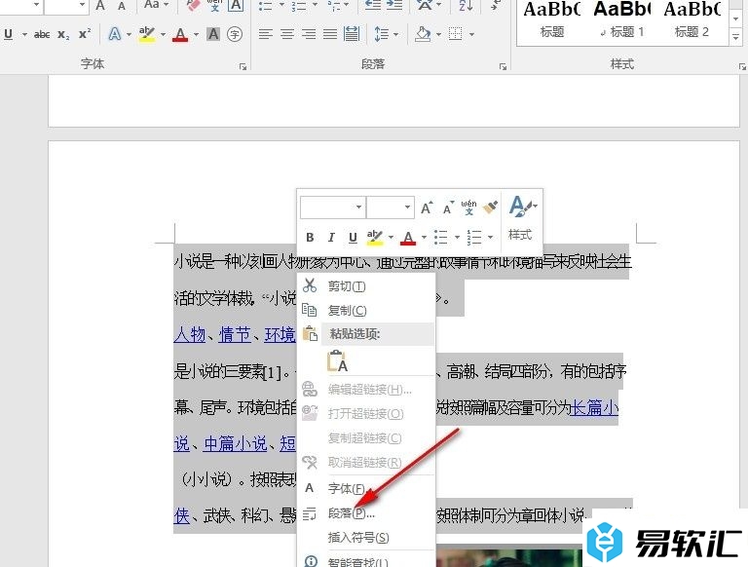Toggle italic on mini toolbar
748x567 pixels.
tap(331, 237)
